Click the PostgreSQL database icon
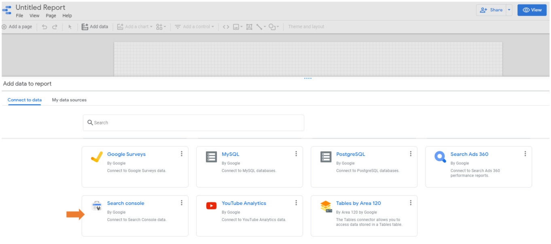 point(326,157)
